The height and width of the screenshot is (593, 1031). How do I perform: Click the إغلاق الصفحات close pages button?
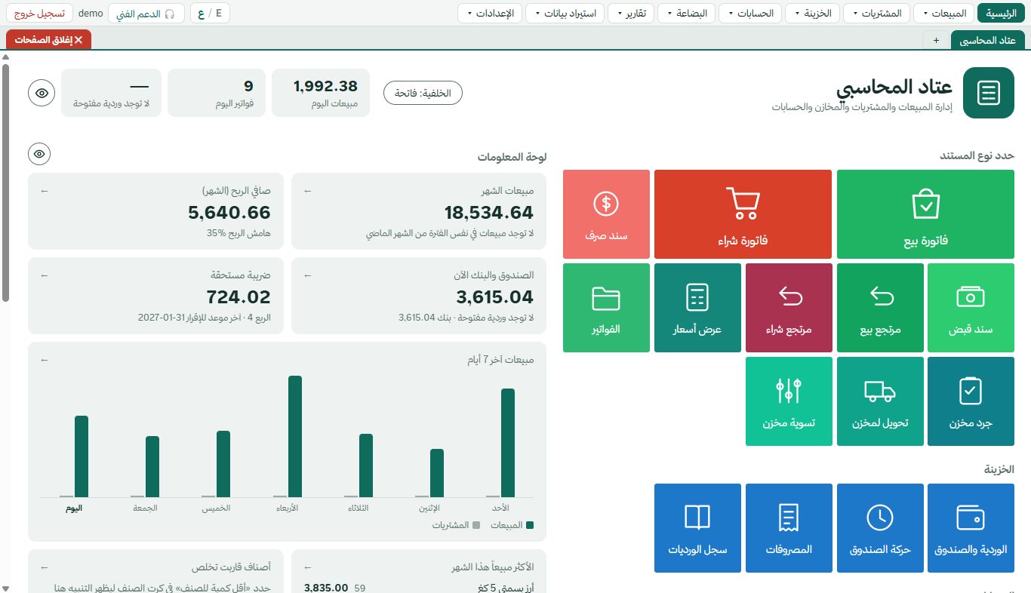[48, 39]
